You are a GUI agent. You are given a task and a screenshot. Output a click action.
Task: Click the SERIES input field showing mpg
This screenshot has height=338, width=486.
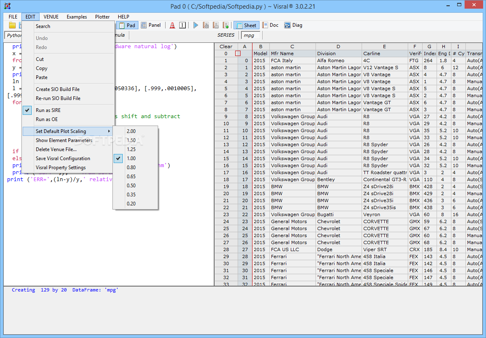tap(250, 35)
